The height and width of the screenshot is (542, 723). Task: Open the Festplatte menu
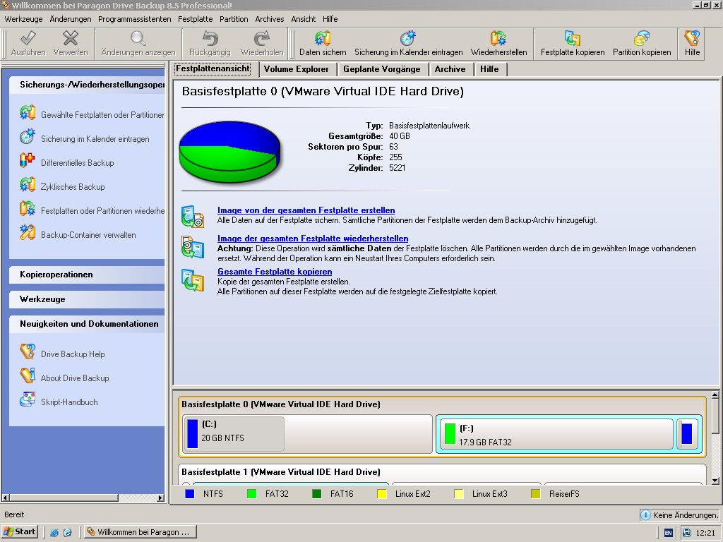coord(196,19)
